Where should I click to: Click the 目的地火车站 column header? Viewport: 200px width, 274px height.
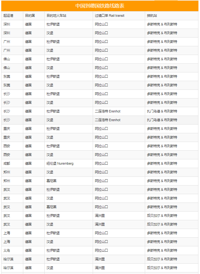(x=56, y=16)
